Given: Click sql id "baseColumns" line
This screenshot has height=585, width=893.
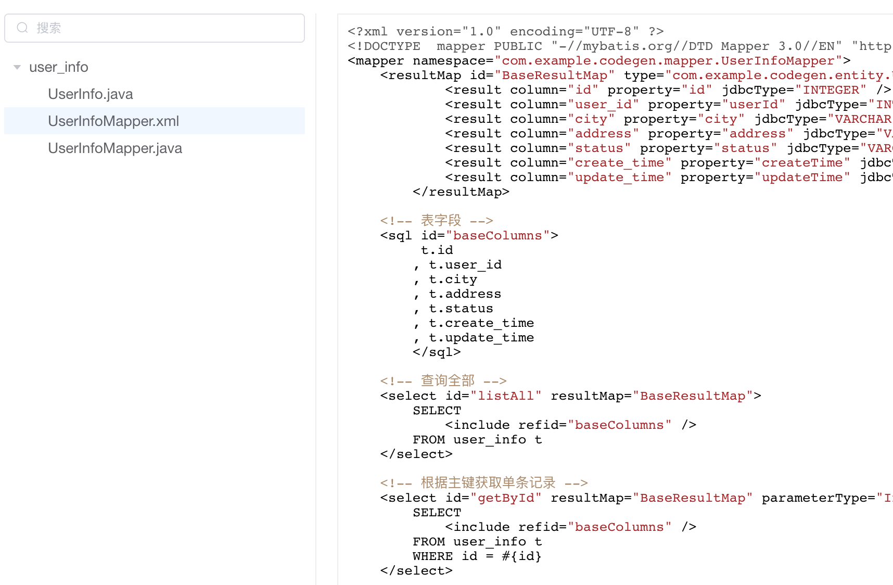Looking at the screenshot, I should (469, 236).
